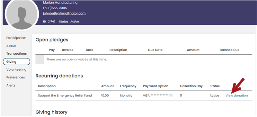Click the Collection Day column header
Viewport: 257px width, 117px height.
pos(191,86)
